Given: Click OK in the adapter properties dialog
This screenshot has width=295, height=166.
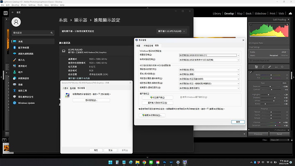Looking at the screenshot, I should (x=96, y=150).
